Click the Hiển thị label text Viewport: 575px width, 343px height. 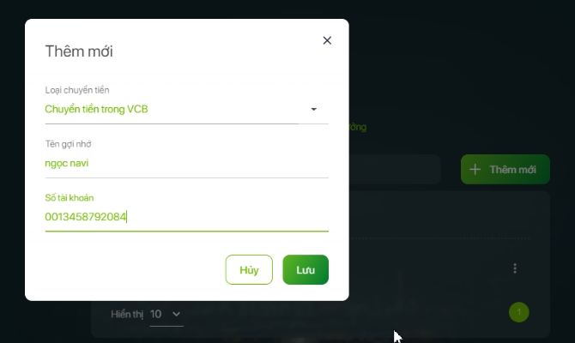click(127, 315)
